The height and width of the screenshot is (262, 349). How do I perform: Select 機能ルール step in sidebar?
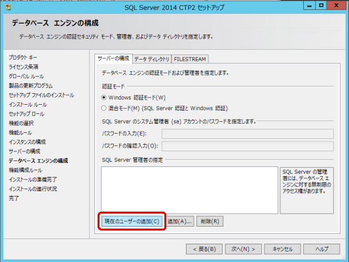[x=20, y=133]
